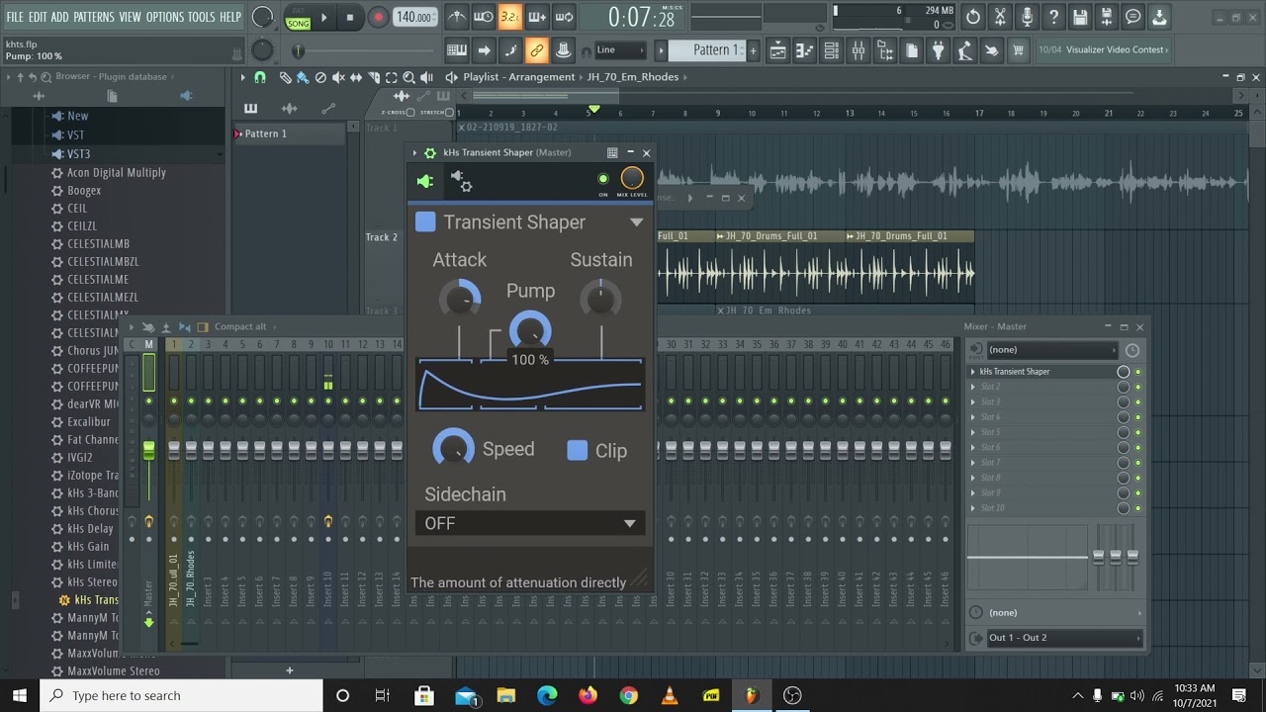Toggle the Clip checkbox
The height and width of the screenshot is (712, 1266).
pyautogui.click(x=577, y=450)
